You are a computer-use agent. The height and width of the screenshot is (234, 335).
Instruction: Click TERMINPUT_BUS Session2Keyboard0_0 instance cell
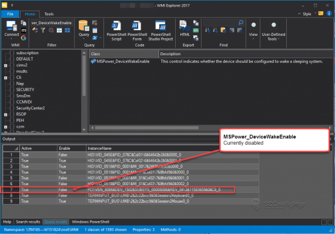coord(173,196)
